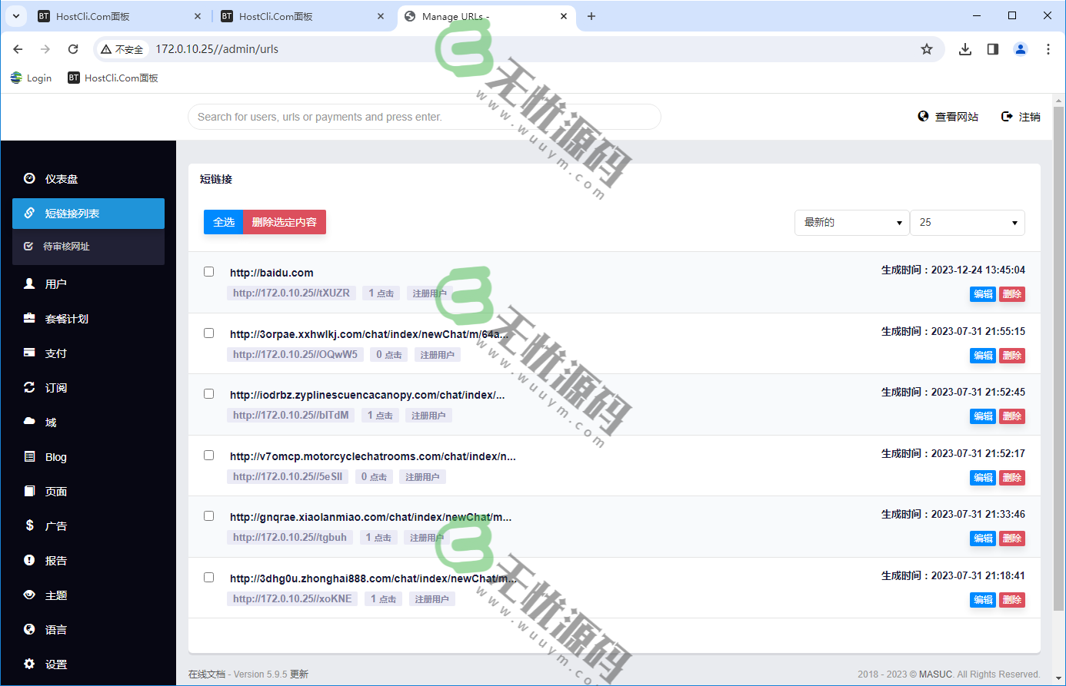
Task: Click the user silhouette icon in sidebar
Action: tap(29, 283)
